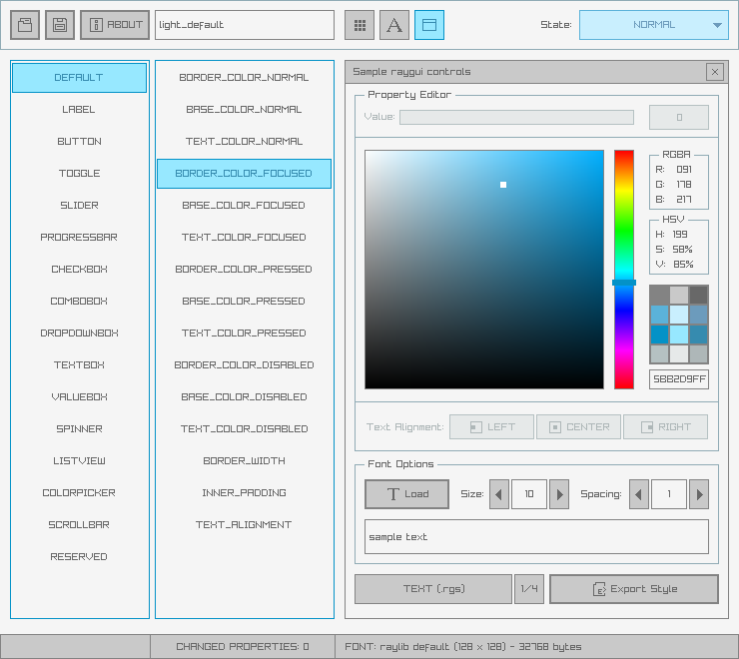Click the font atlas 'A' icon

tap(394, 25)
